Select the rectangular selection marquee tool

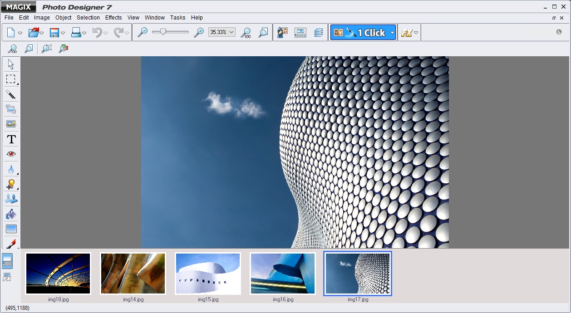click(x=11, y=79)
